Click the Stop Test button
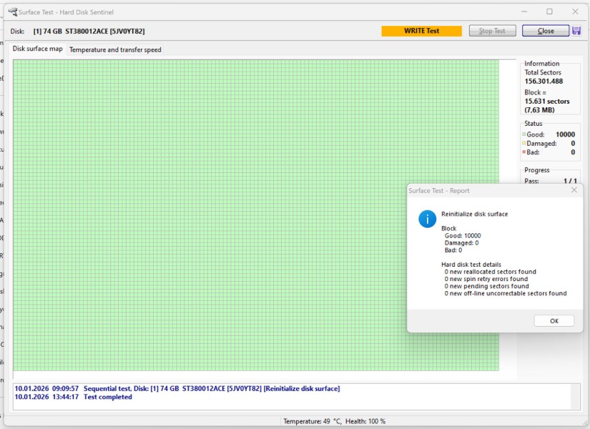 pyautogui.click(x=492, y=31)
